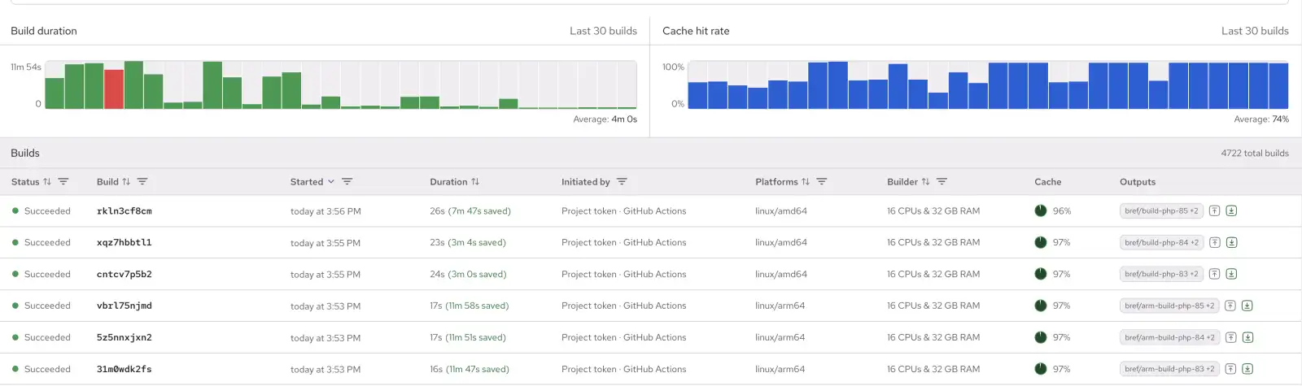Open build cntcv7p5b2
1302x386 pixels.
125,274
